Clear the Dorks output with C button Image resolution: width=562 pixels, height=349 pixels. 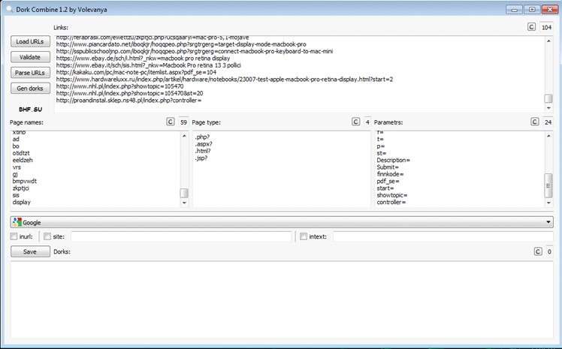pos(537,251)
